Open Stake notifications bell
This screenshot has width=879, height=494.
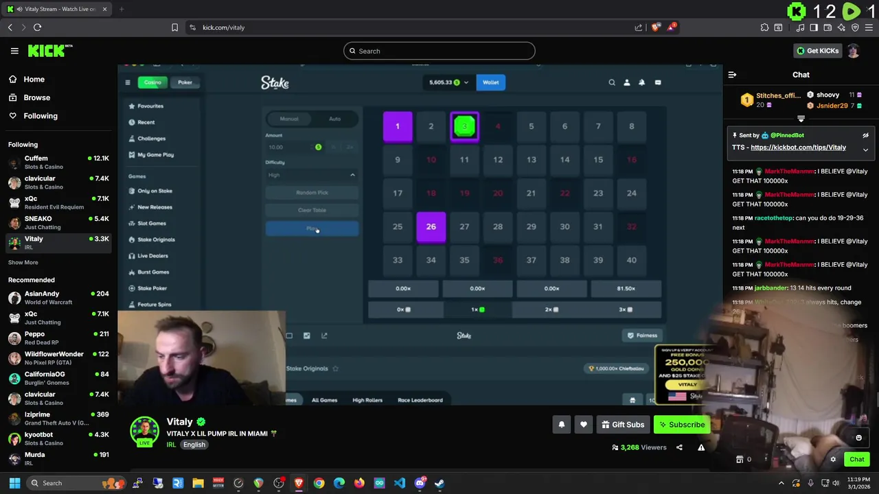coord(642,82)
